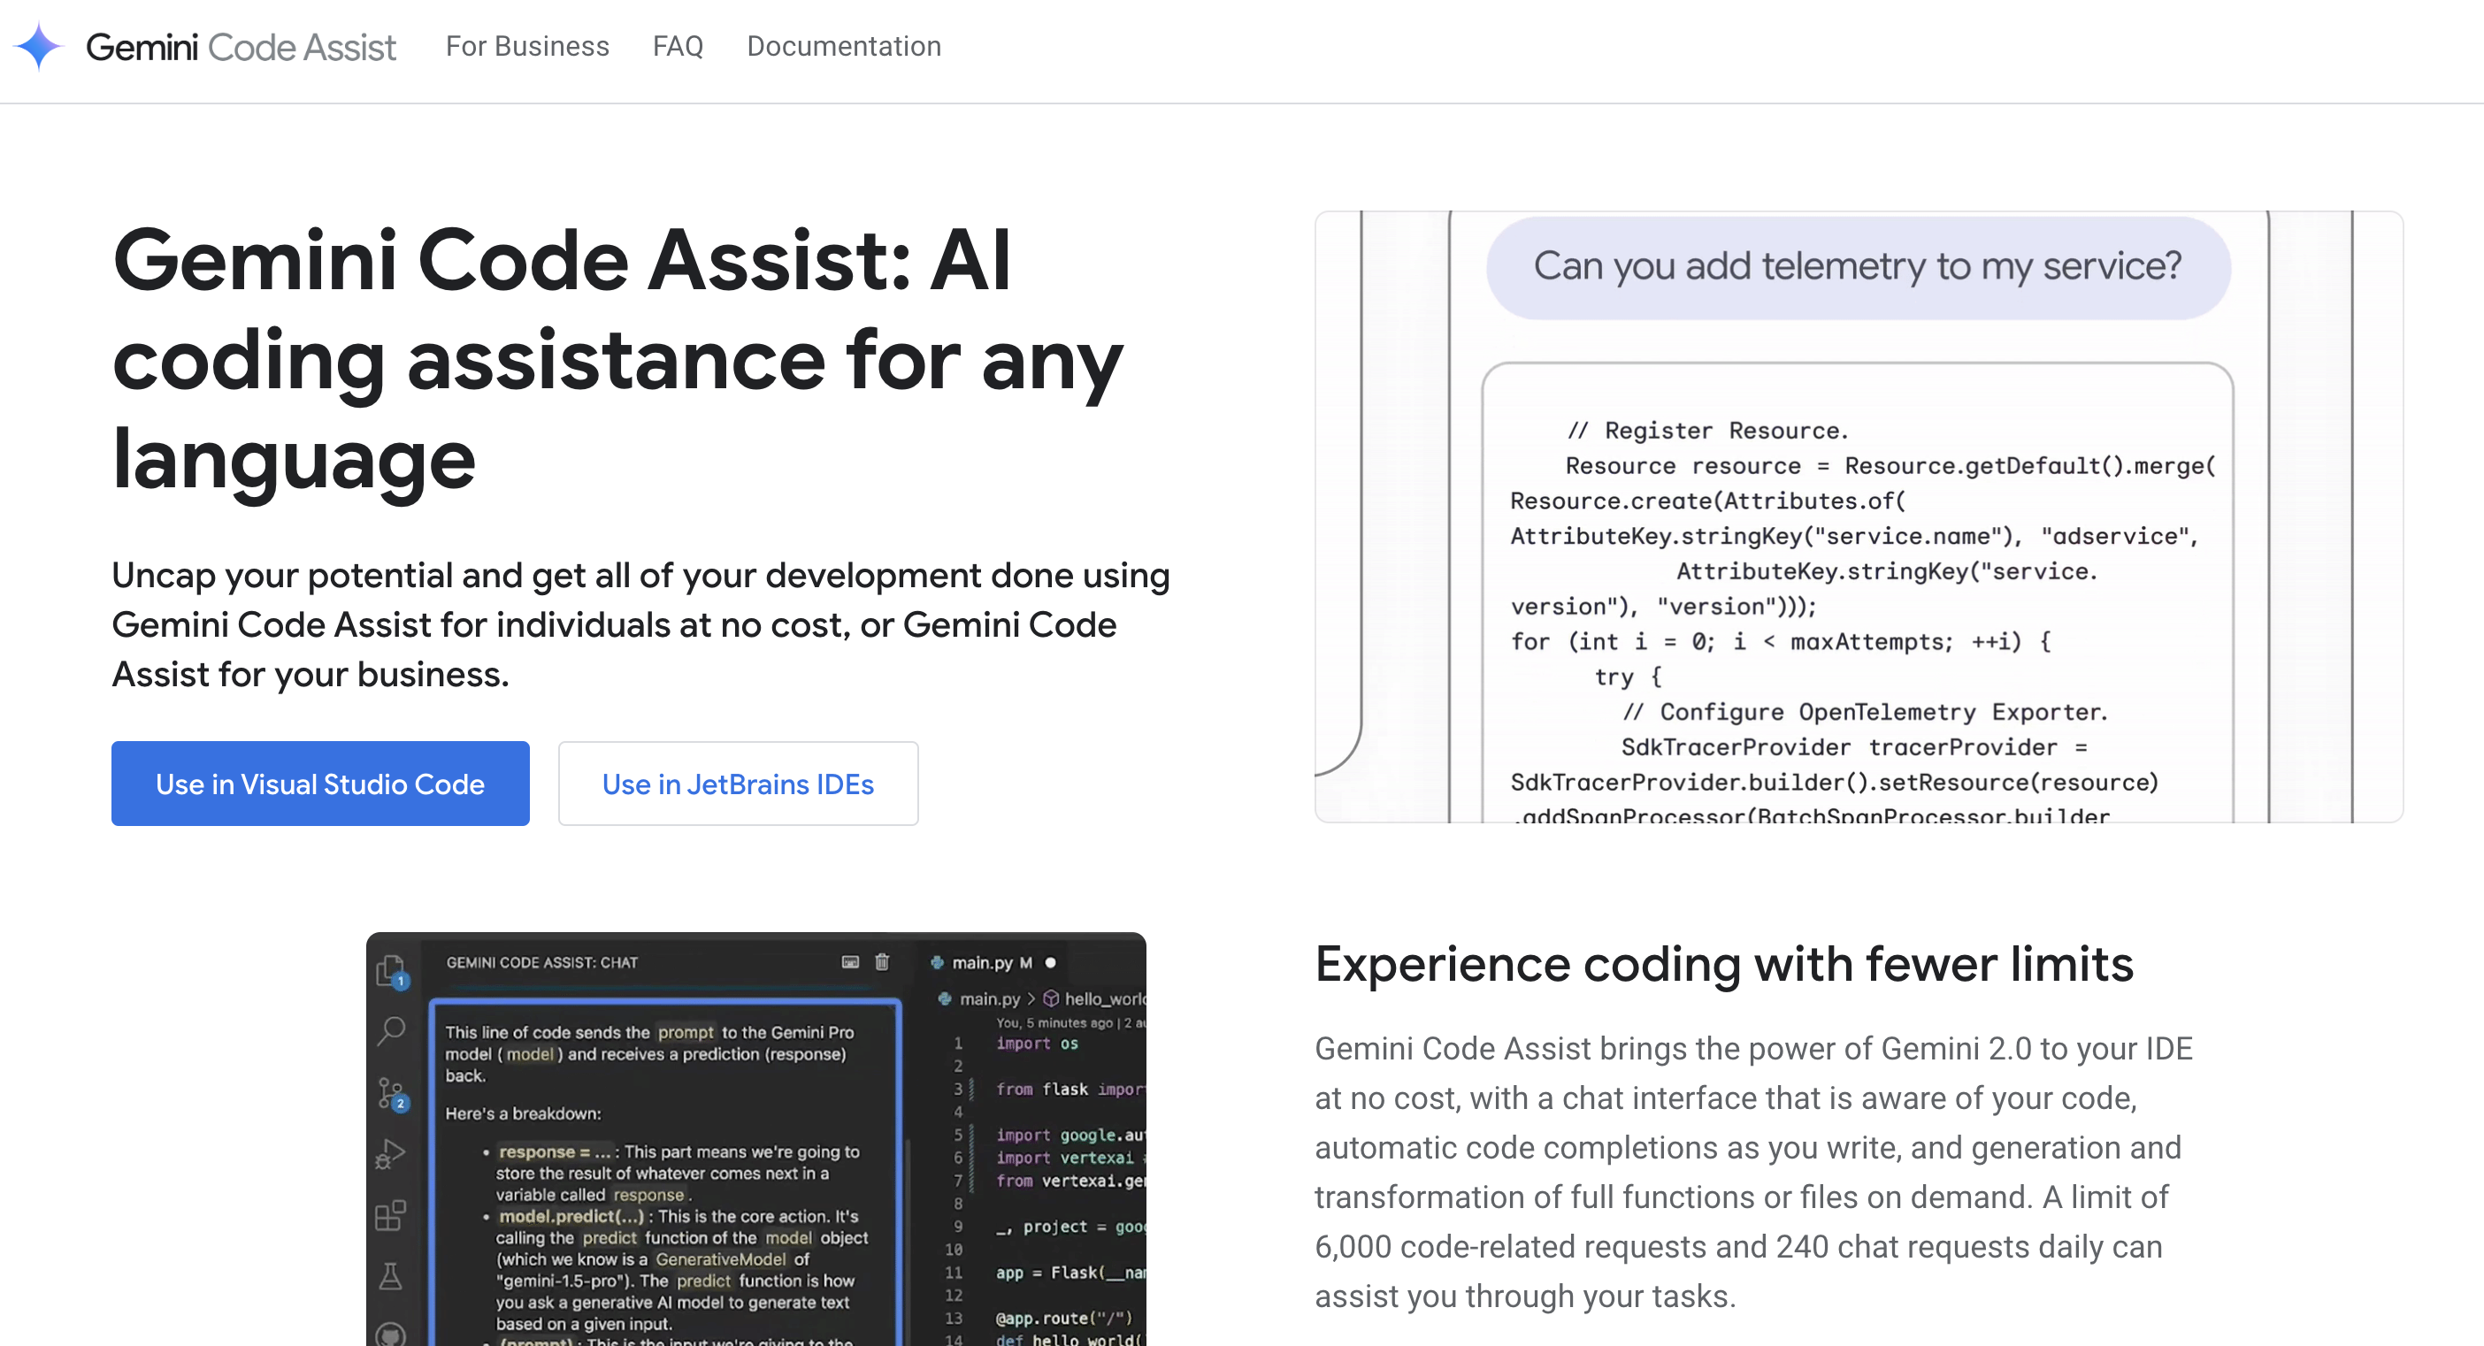Click the GitHub icon in VS Code activity bar

[x=390, y=1335]
